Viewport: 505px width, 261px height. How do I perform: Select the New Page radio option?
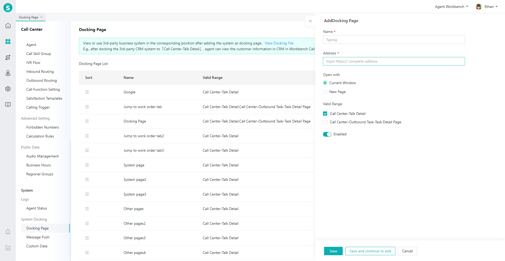(x=325, y=92)
